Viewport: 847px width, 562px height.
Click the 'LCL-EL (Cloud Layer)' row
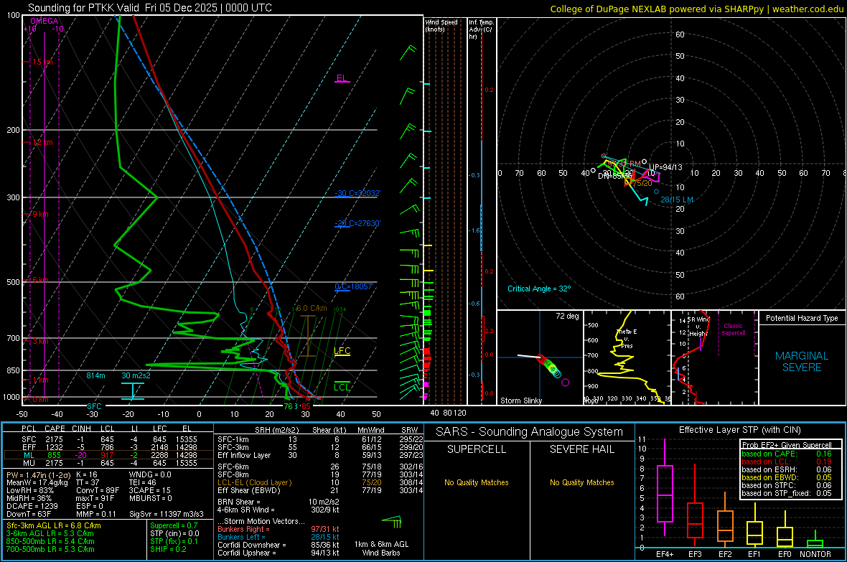click(322, 482)
